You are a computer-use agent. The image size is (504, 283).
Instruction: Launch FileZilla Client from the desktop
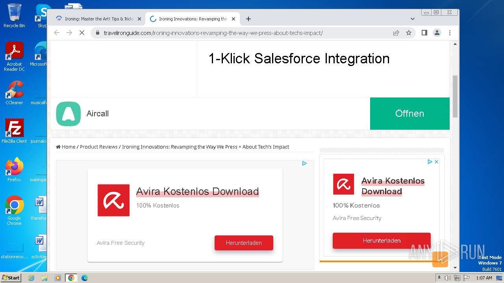[x=14, y=131]
